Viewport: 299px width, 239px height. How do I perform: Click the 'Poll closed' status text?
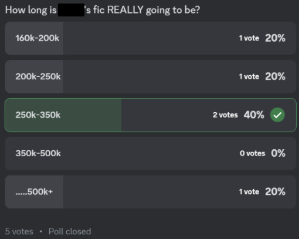tap(70, 231)
